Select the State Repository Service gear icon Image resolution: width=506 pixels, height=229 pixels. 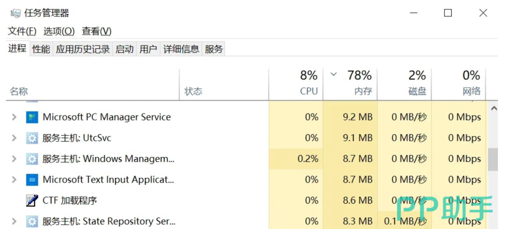[32, 222]
